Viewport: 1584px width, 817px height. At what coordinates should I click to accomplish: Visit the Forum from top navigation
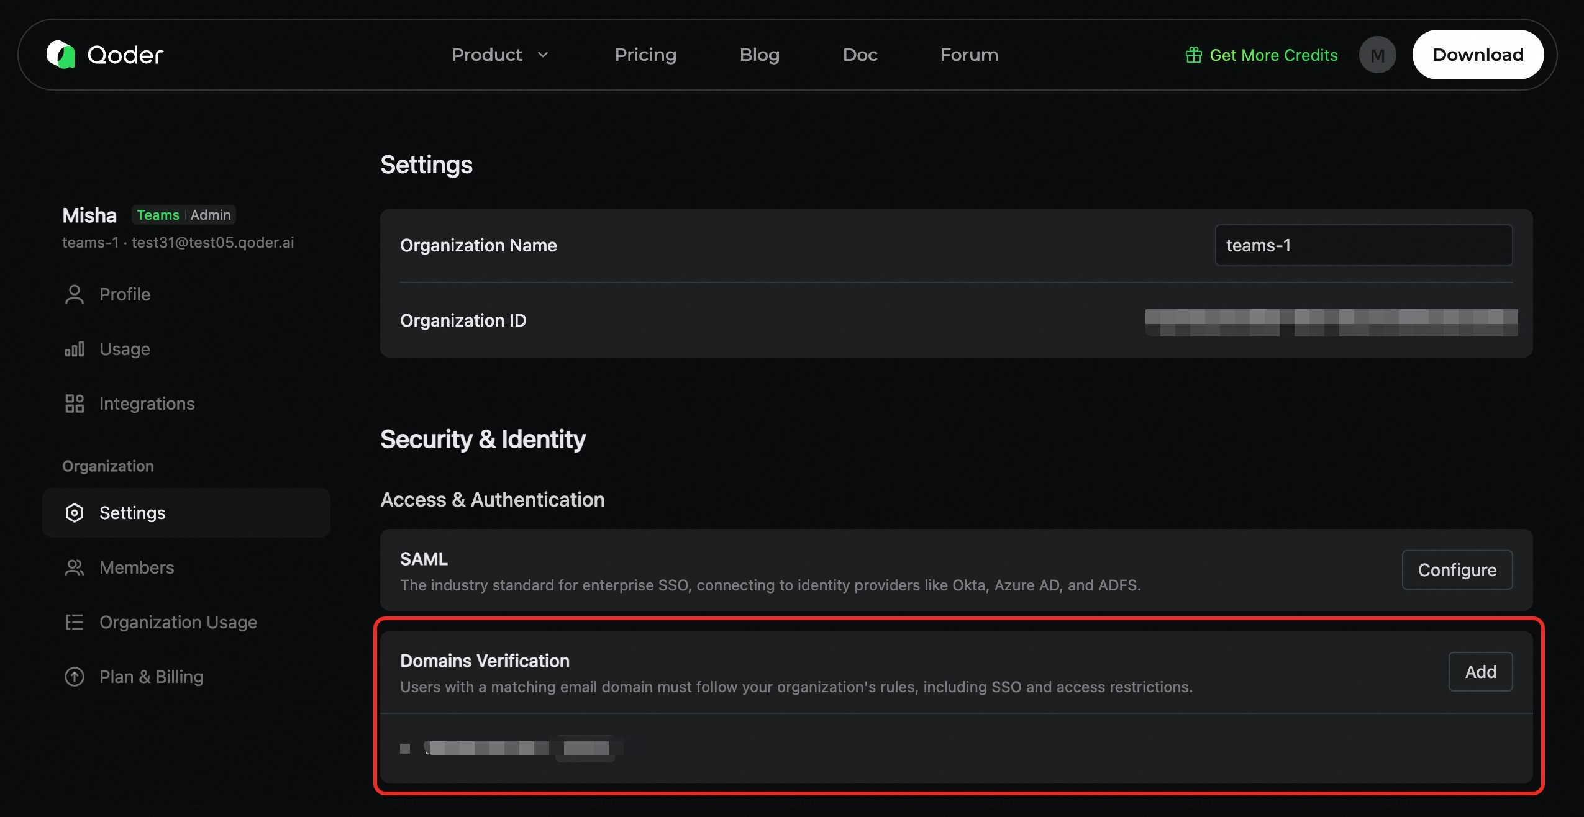pos(969,55)
